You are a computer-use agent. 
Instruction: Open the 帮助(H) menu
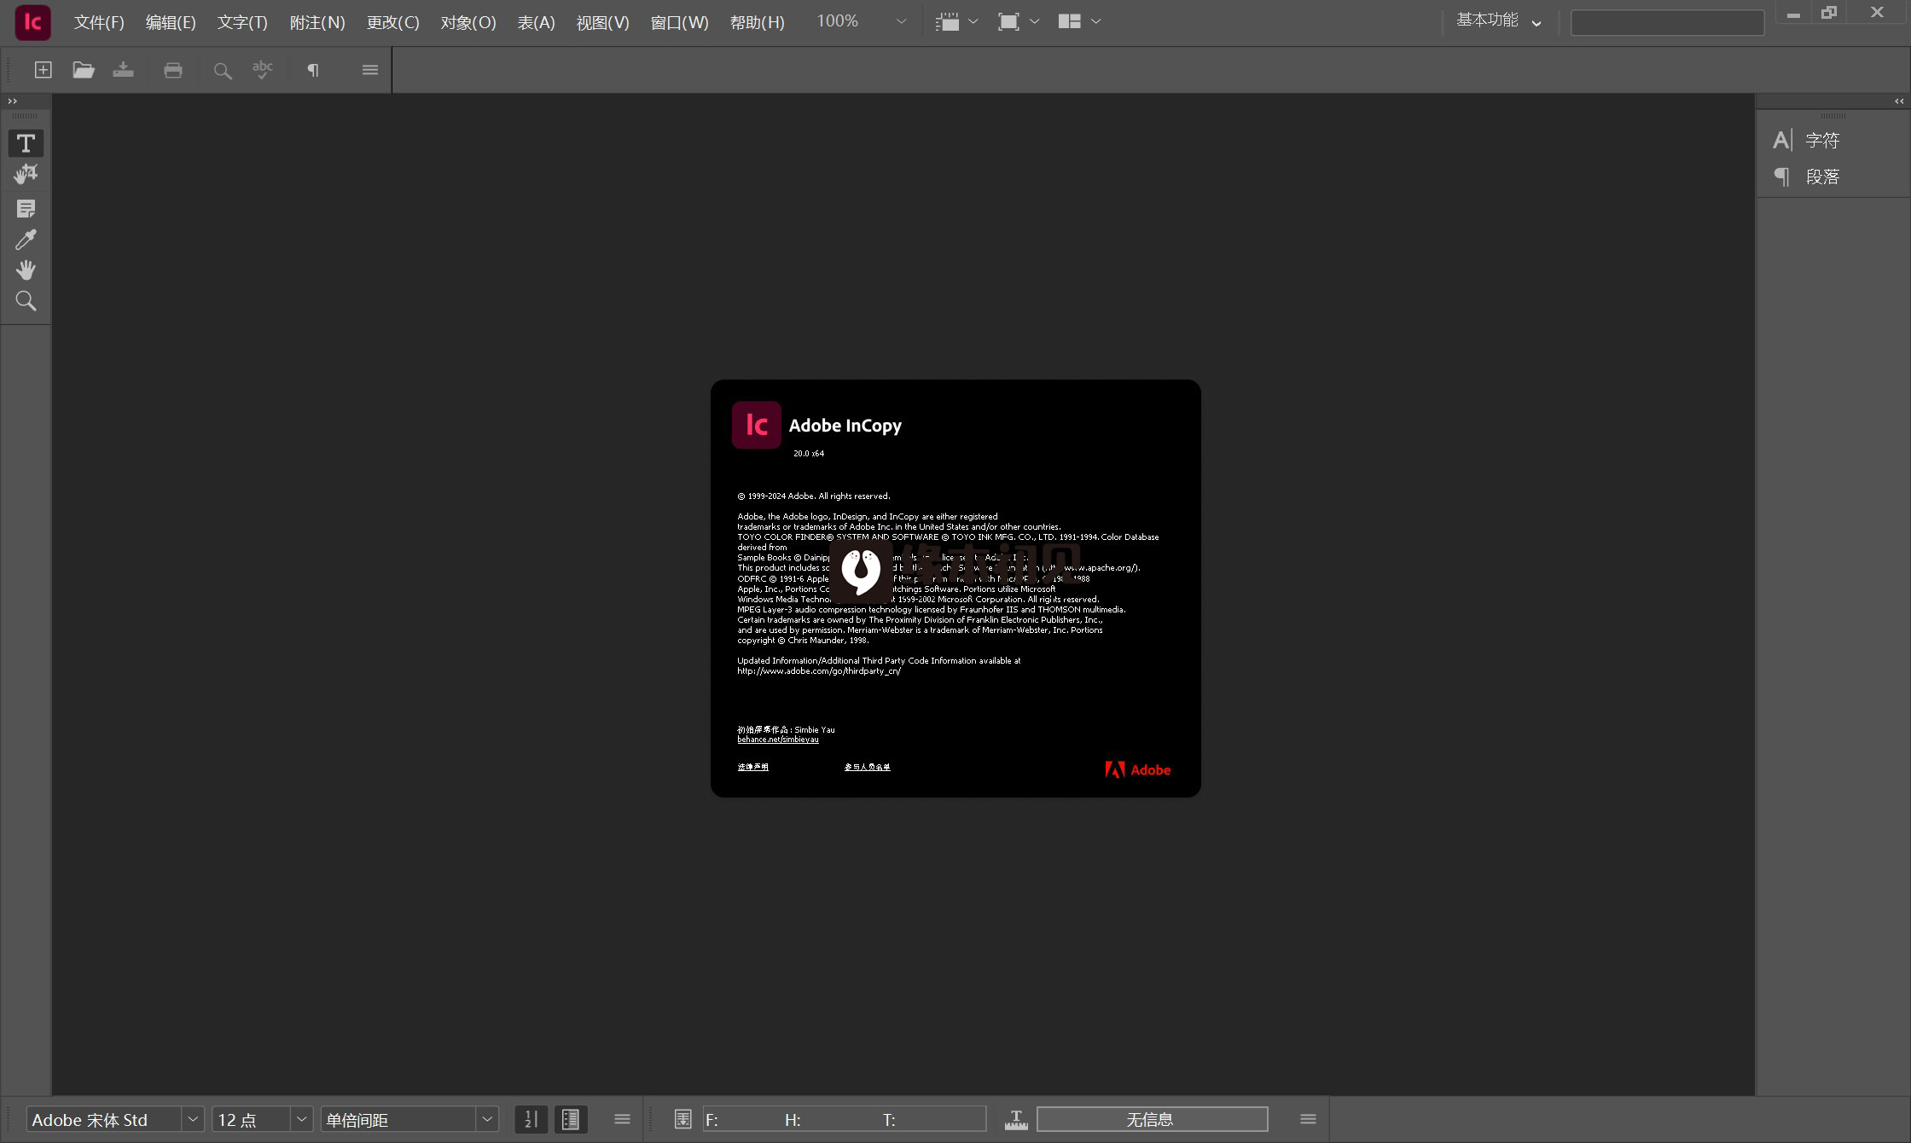[757, 22]
